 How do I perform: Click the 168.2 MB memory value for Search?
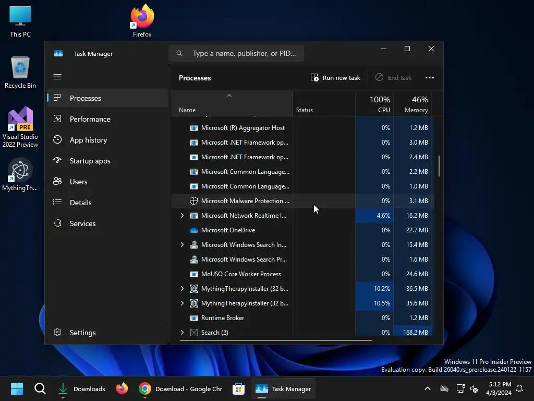point(415,333)
